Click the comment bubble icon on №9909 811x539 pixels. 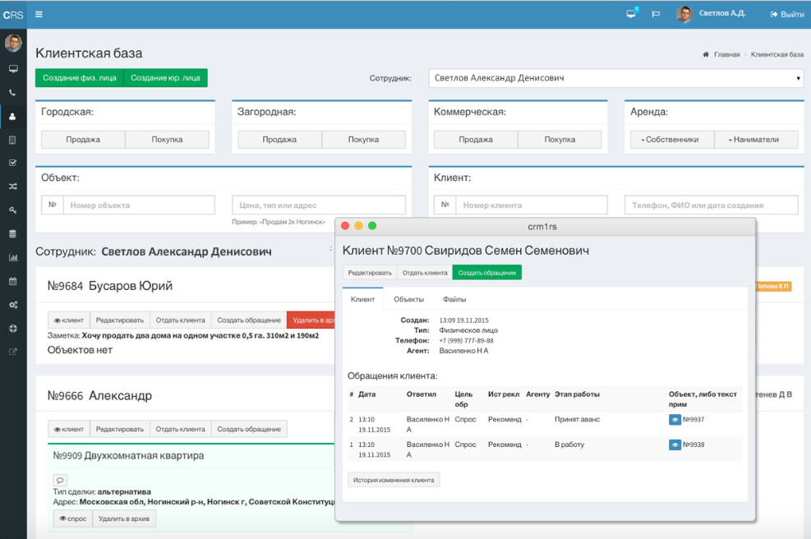coord(60,480)
